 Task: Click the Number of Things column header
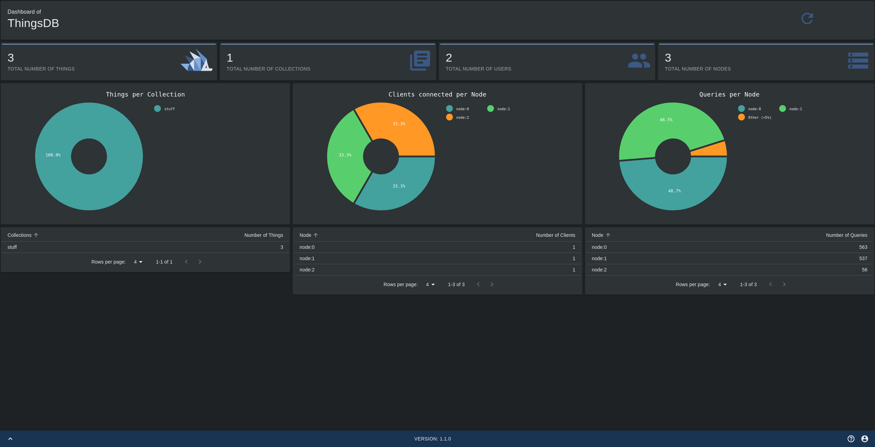point(264,235)
